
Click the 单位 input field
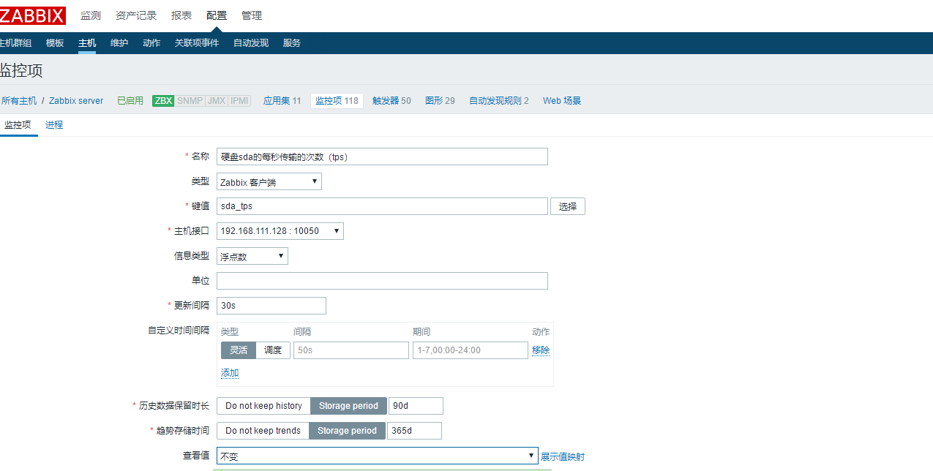pyautogui.click(x=382, y=281)
